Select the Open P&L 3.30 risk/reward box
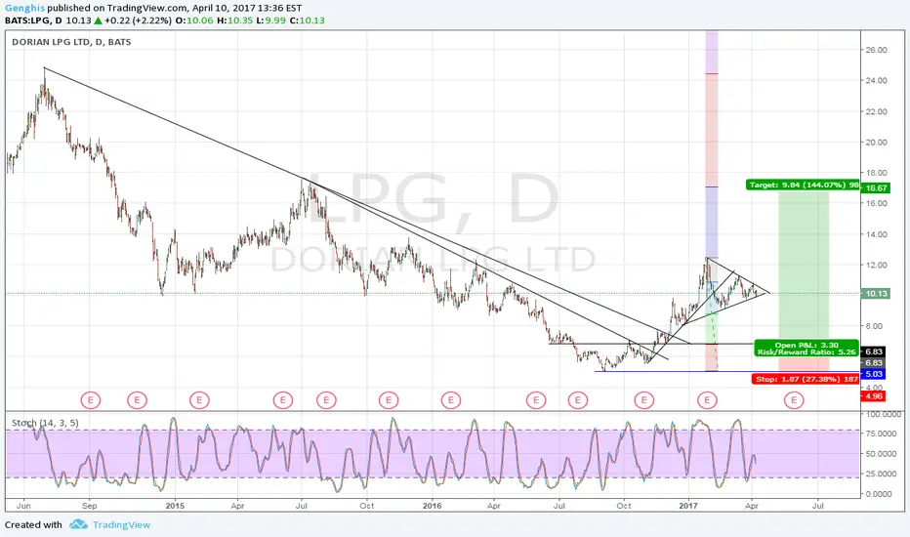Image resolution: width=910 pixels, height=537 pixels. click(x=807, y=349)
